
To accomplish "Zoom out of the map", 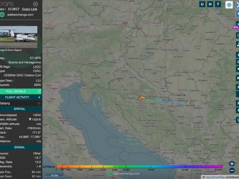I will click(232, 171).
